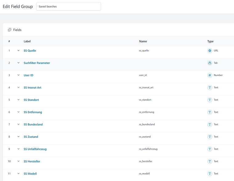Click the Text type icon for SS Modell

[x=210, y=174]
